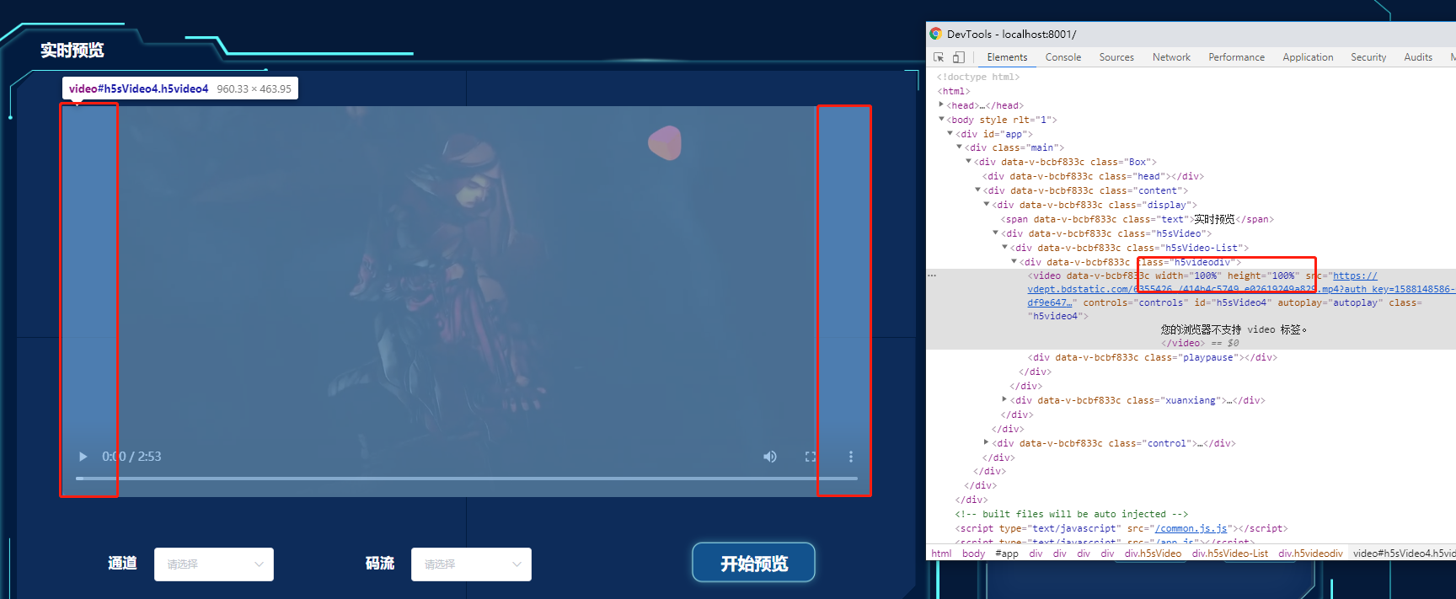Click the ellipsis beside the selected video node
1456x599 pixels.
click(x=932, y=275)
